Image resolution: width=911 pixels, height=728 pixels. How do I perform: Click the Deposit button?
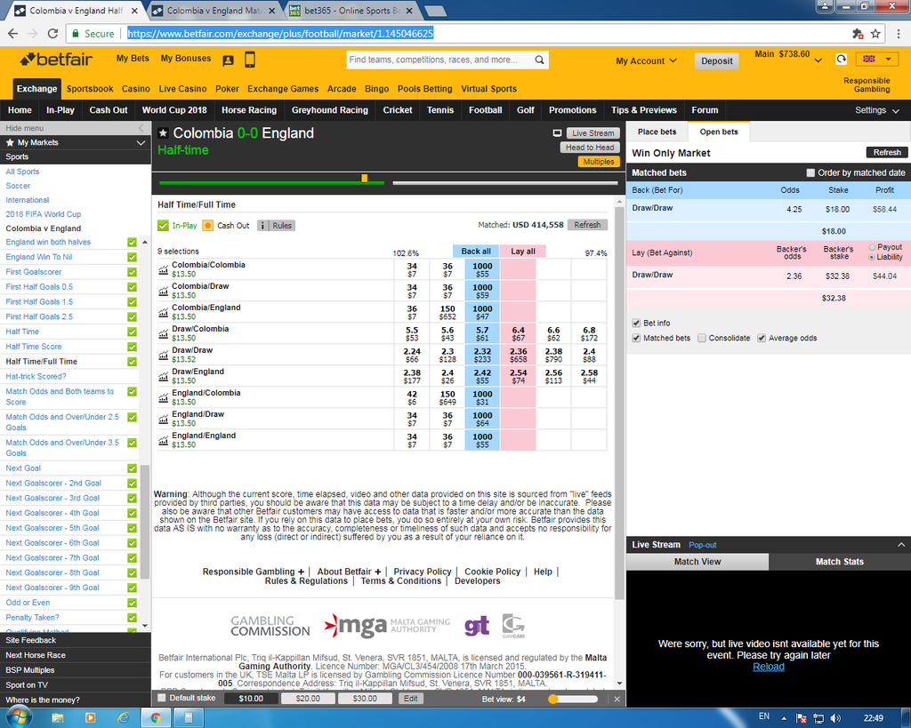[716, 61]
